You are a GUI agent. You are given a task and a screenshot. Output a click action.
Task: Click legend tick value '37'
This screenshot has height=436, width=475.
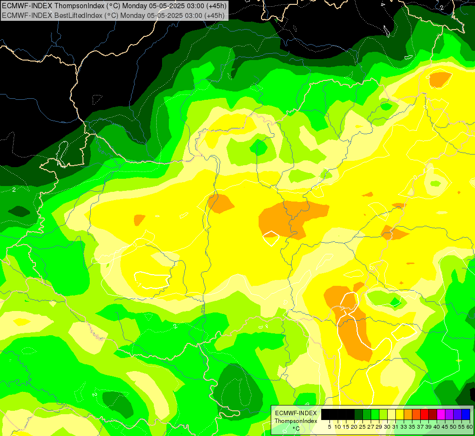coord(420,427)
